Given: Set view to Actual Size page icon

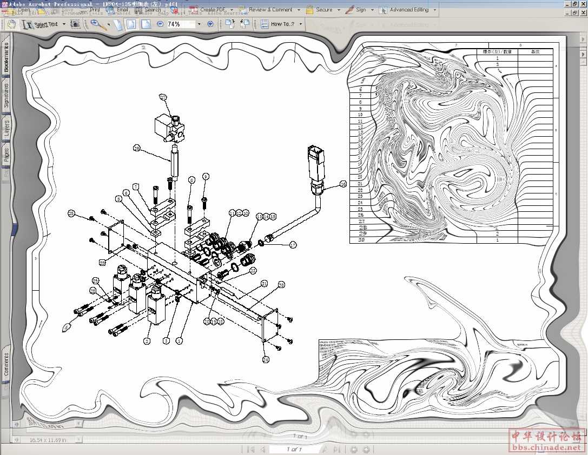Looking at the screenshot, I should [118, 24].
